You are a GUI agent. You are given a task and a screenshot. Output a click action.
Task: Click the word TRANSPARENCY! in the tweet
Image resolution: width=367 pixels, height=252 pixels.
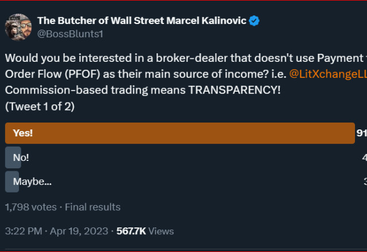click(x=235, y=90)
